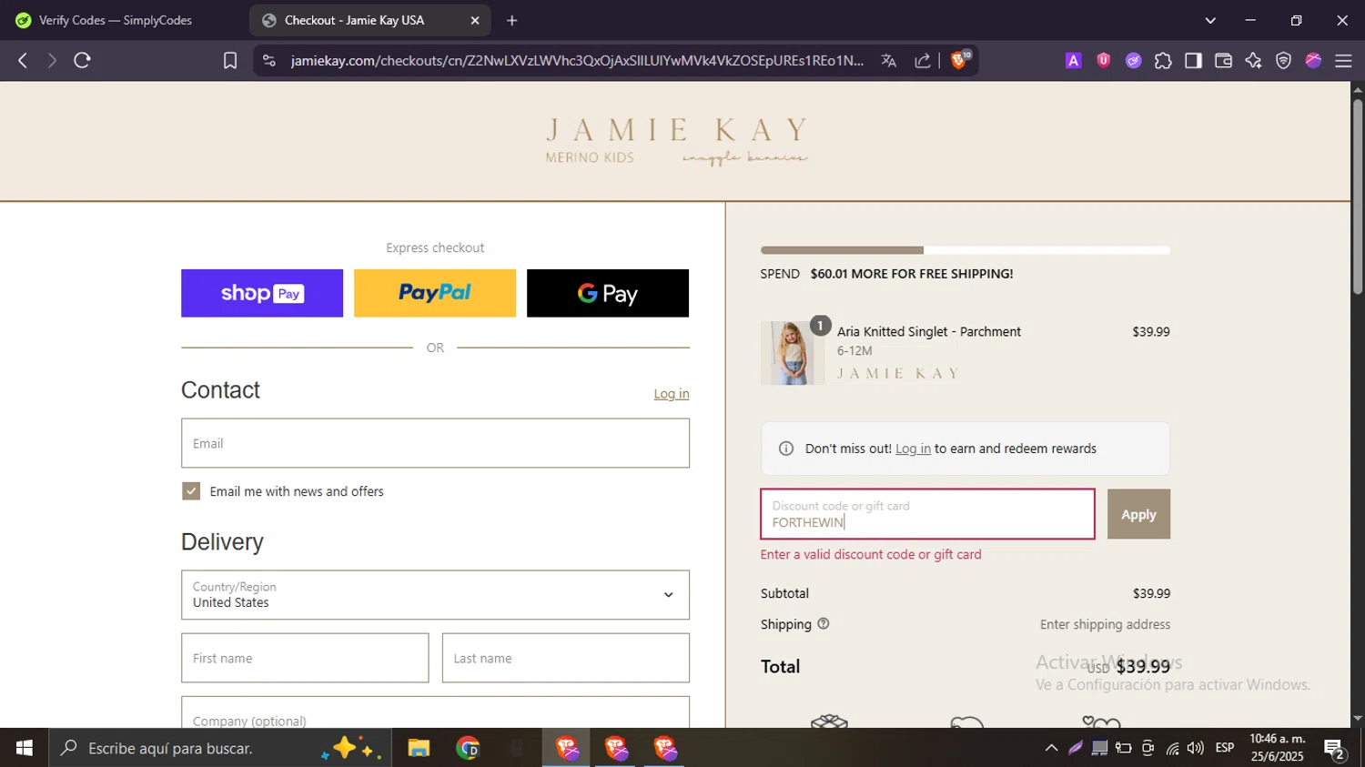Bookmark this page with the bookmark icon
Screen dimensions: 1365x767
(230, 60)
